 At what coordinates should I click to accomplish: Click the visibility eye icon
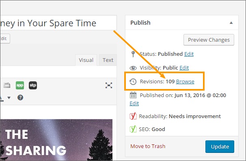pyautogui.click(x=133, y=68)
